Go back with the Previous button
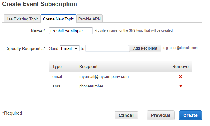Screen dimensions: 210x126 pyautogui.click(x=161, y=115)
